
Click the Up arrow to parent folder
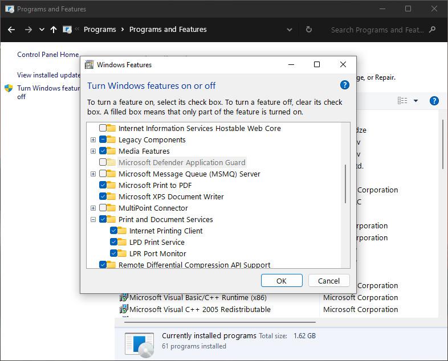pos(54,30)
